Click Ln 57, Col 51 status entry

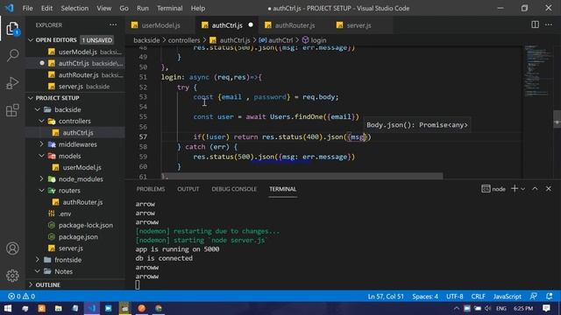(386, 296)
